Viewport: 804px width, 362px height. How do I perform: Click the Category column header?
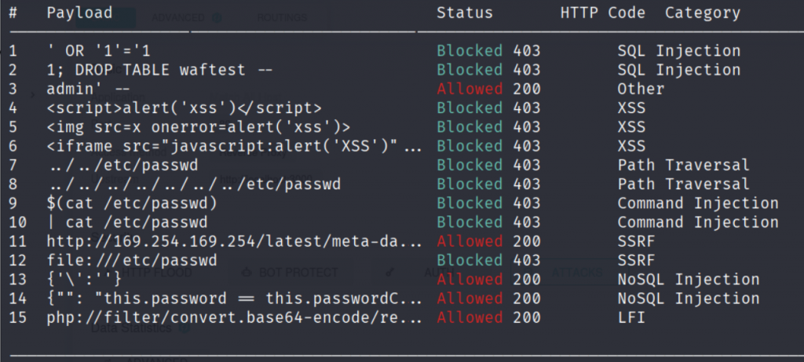(703, 13)
